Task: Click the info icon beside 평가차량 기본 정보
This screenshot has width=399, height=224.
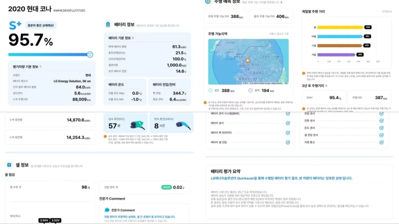Action: 40,66
